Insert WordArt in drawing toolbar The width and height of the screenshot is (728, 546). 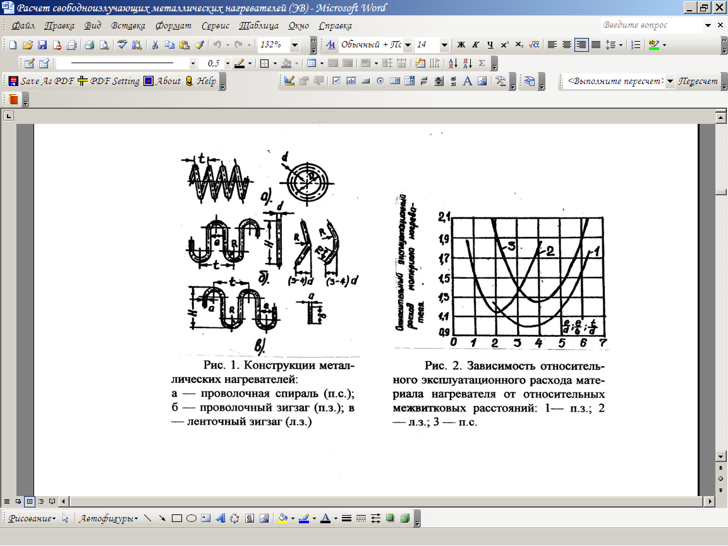click(220, 519)
